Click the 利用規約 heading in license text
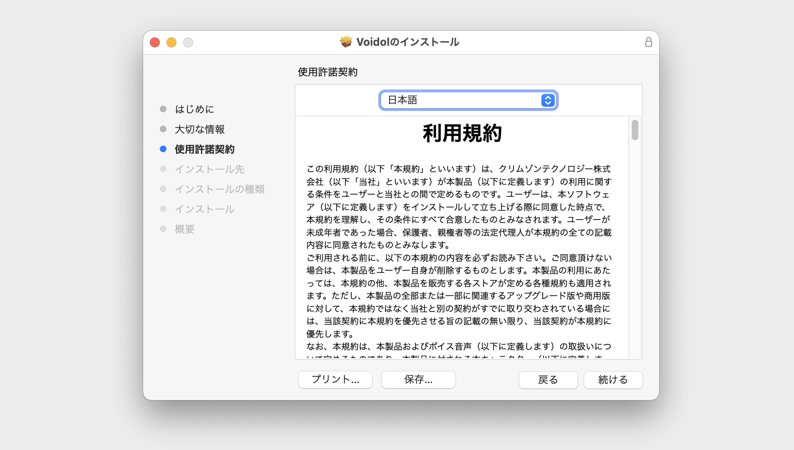 coord(462,134)
